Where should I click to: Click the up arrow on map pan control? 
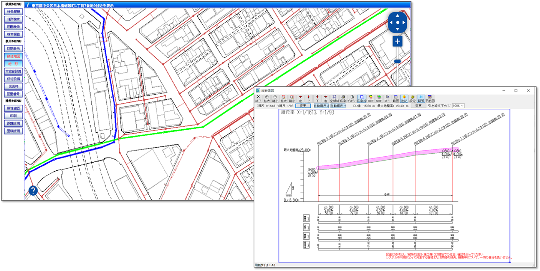click(397, 15)
